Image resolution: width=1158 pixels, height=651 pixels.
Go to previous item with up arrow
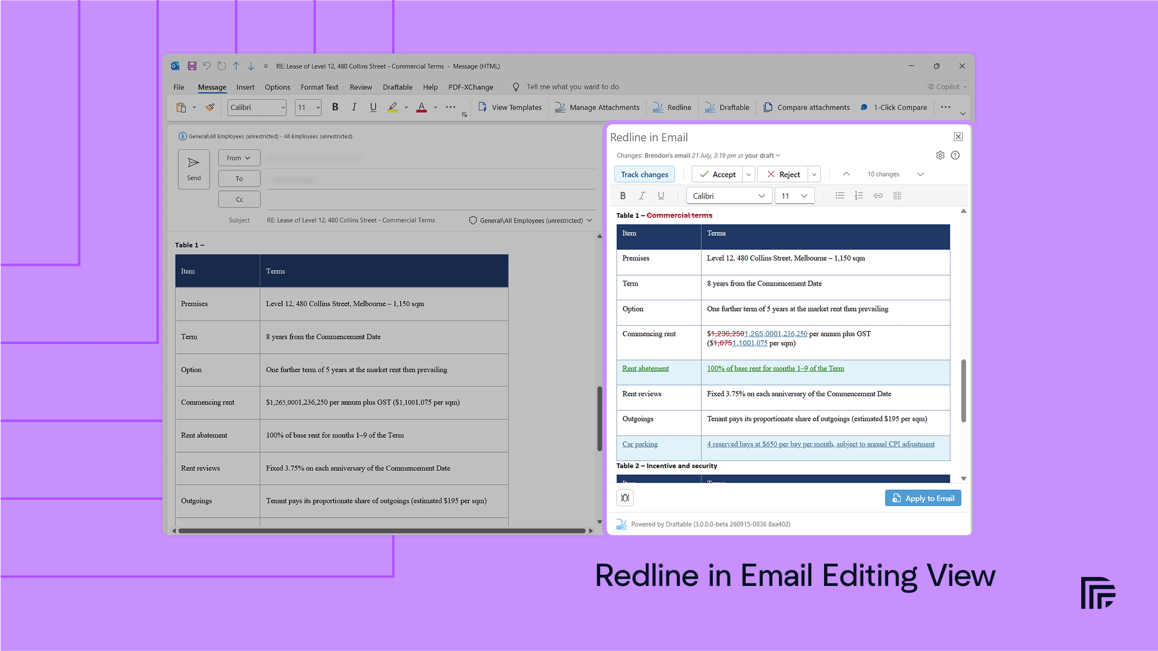237,66
